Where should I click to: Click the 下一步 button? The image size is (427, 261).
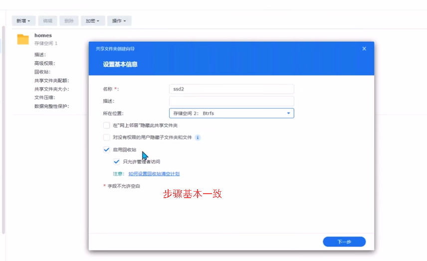[344, 242]
